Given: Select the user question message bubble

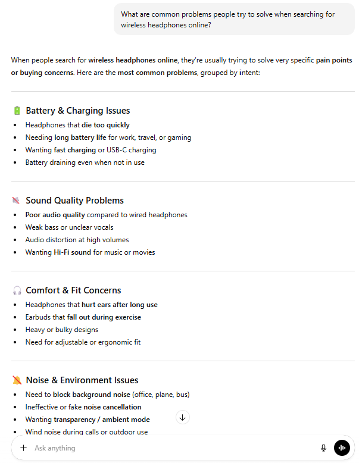Looking at the screenshot, I should pyautogui.click(x=234, y=20).
